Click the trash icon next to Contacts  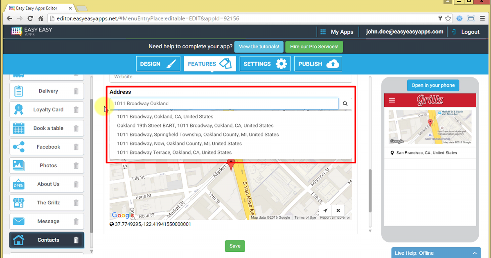76,240
